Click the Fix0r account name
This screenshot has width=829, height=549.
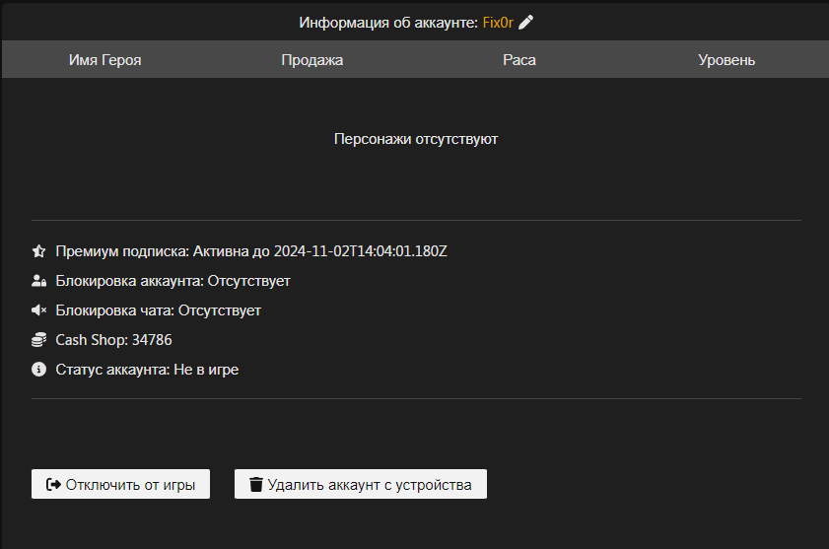coord(498,22)
